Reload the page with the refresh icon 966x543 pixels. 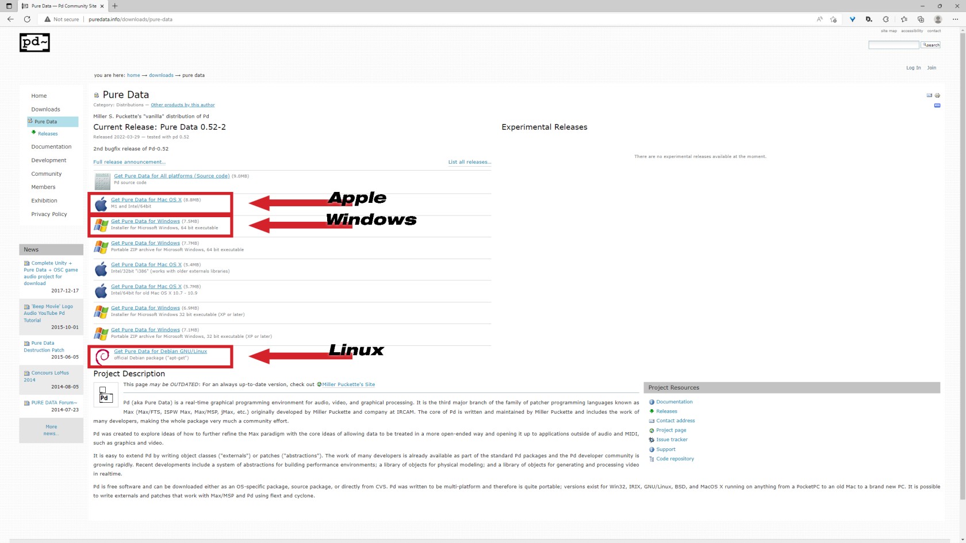(27, 19)
